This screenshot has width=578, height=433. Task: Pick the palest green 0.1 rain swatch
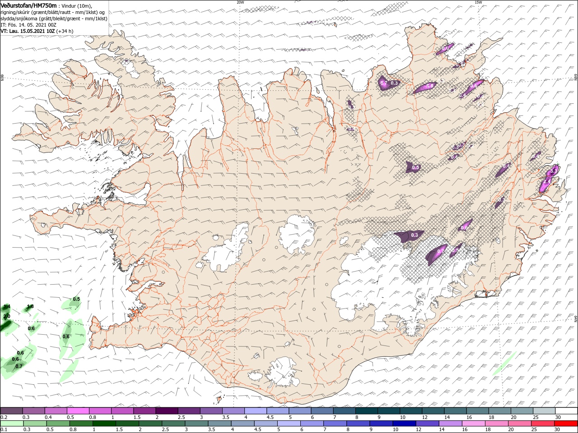click(x=12, y=424)
